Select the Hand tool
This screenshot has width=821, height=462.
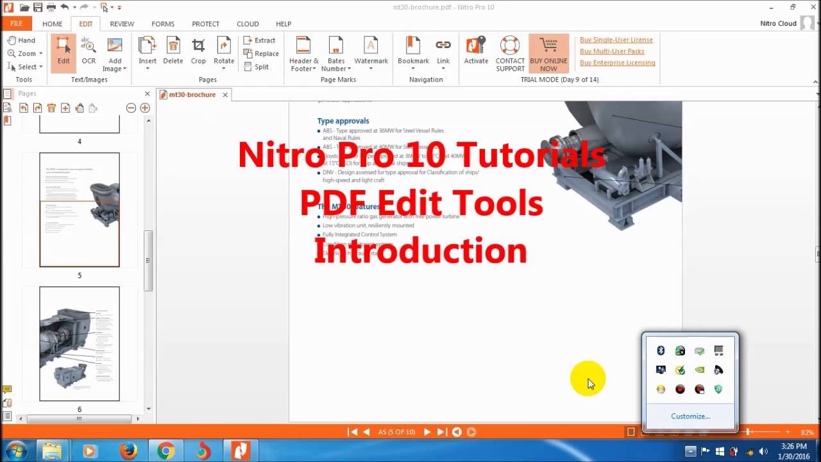(22, 40)
